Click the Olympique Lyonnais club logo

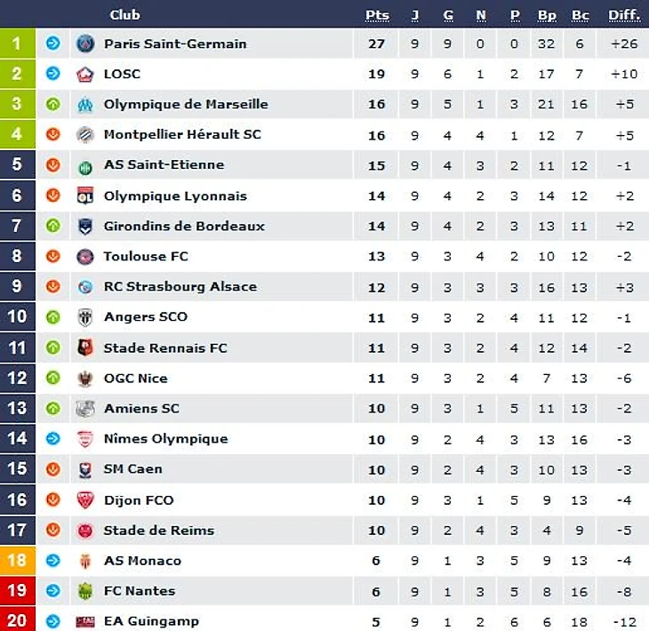pos(85,196)
